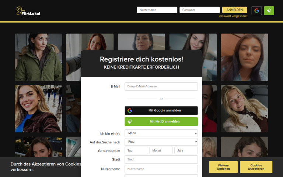
Task: Click Mit Google anmelden button
Action: tap(161, 111)
